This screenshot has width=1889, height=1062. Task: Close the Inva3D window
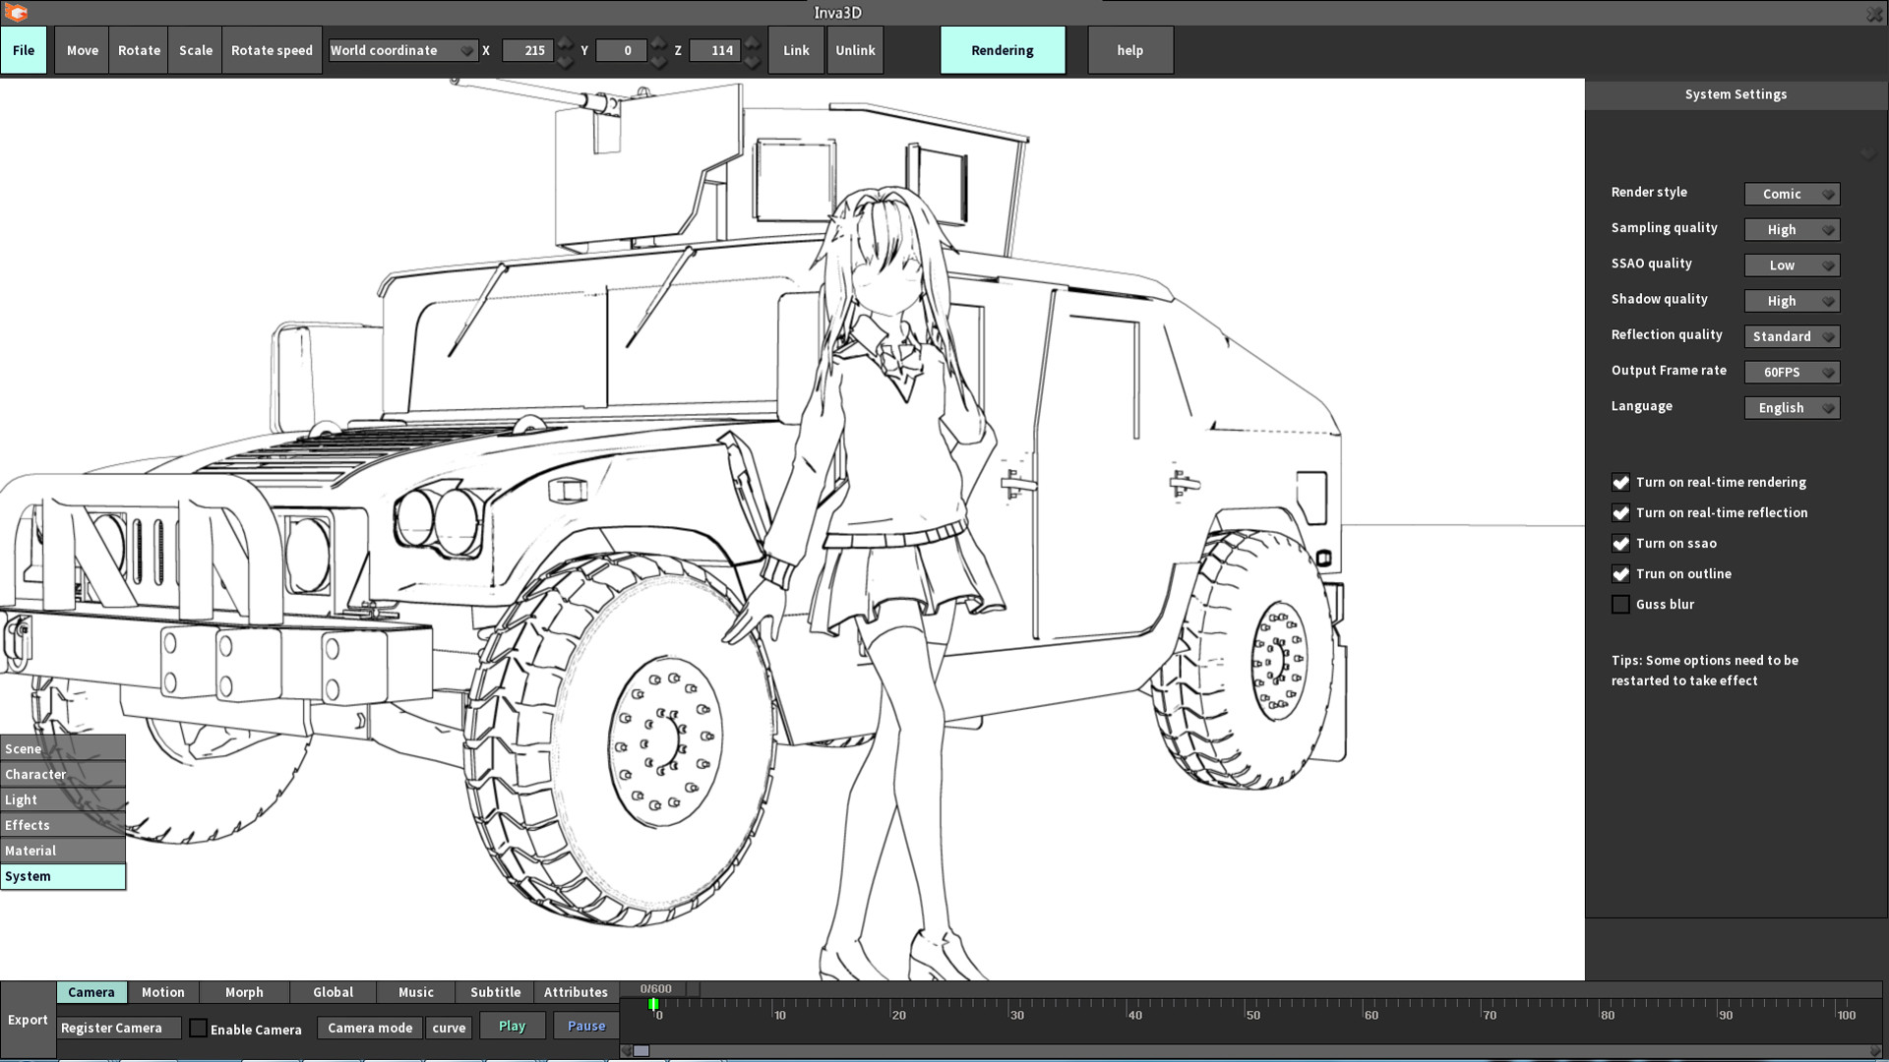click(1874, 14)
